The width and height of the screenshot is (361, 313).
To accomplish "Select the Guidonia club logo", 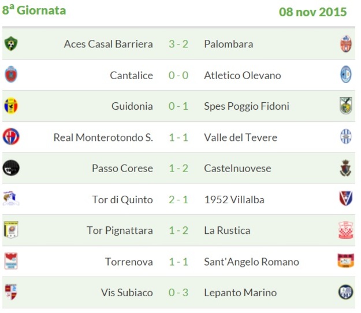I will point(11,106).
